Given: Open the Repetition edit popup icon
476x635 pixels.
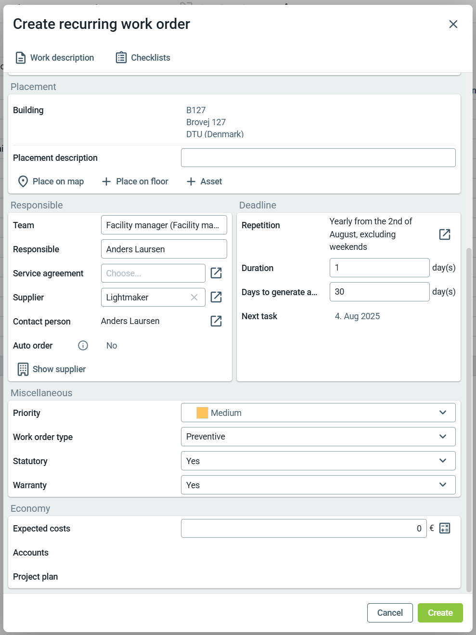Looking at the screenshot, I should click(x=444, y=234).
